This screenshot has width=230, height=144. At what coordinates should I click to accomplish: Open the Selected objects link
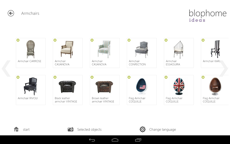[89, 129]
